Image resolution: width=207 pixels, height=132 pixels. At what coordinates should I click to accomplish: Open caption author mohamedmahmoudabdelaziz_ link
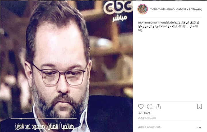[x=159, y=22]
